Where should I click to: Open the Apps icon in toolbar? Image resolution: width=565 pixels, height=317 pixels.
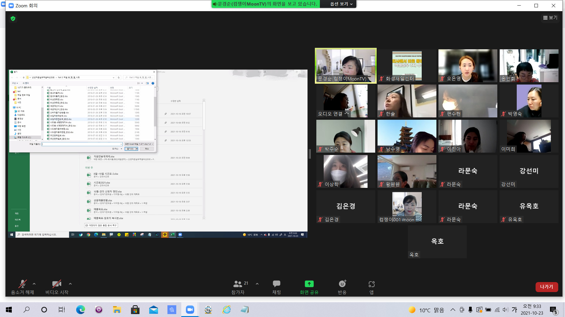click(371, 284)
